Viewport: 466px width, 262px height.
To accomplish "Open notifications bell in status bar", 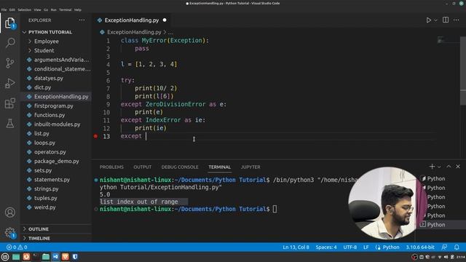I will (457, 247).
